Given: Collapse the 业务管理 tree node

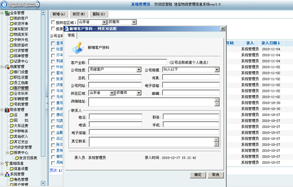Looking at the screenshot, I should click(2, 13).
